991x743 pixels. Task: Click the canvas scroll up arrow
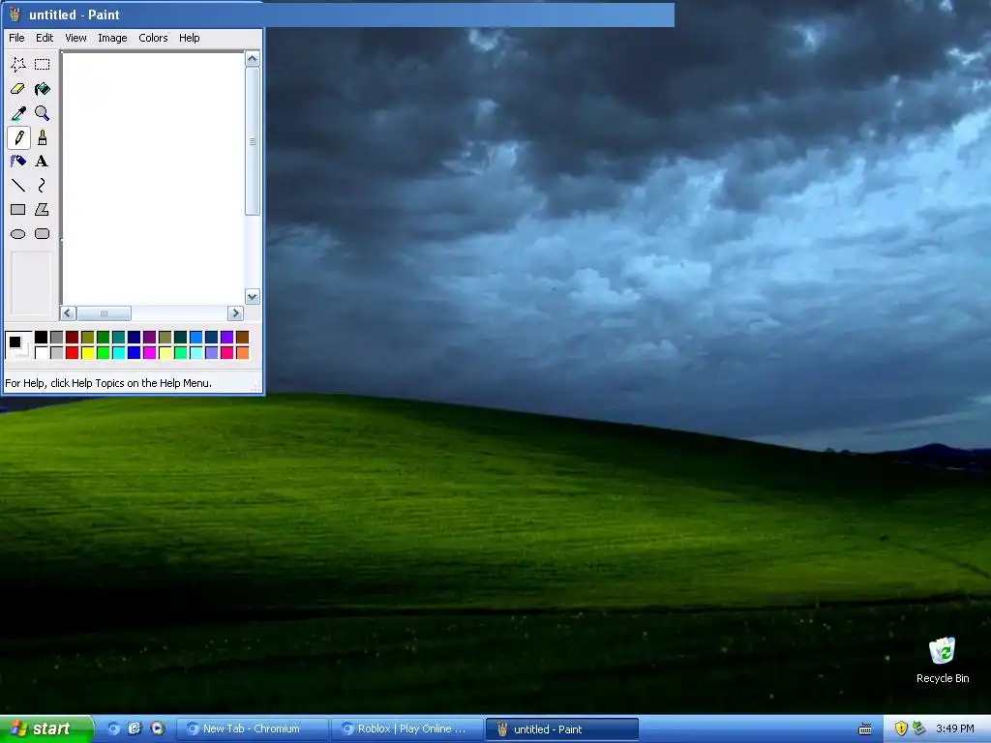tap(253, 59)
